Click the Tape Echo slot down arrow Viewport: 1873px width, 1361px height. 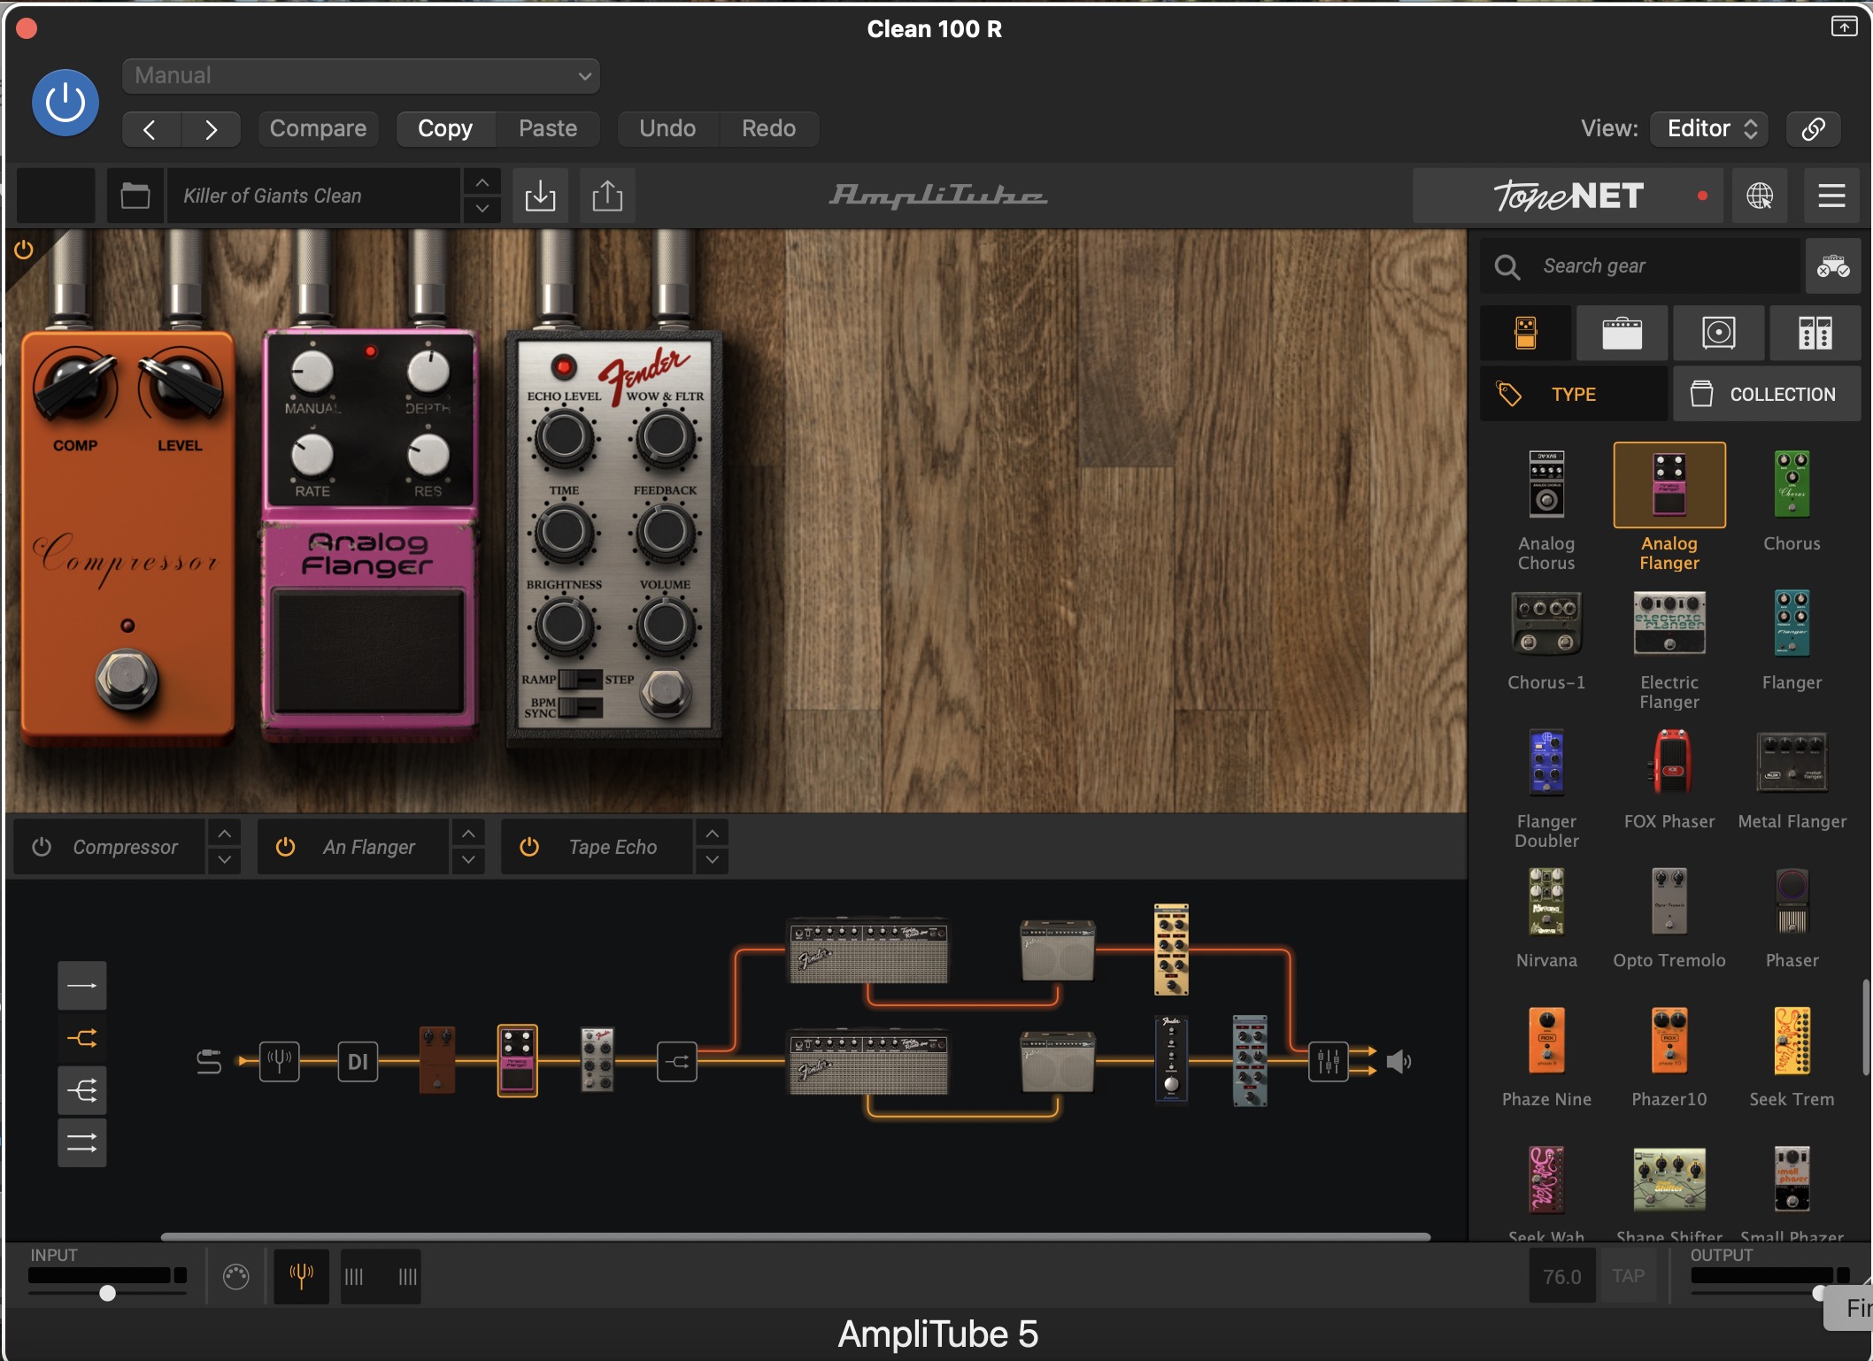point(712,860)
